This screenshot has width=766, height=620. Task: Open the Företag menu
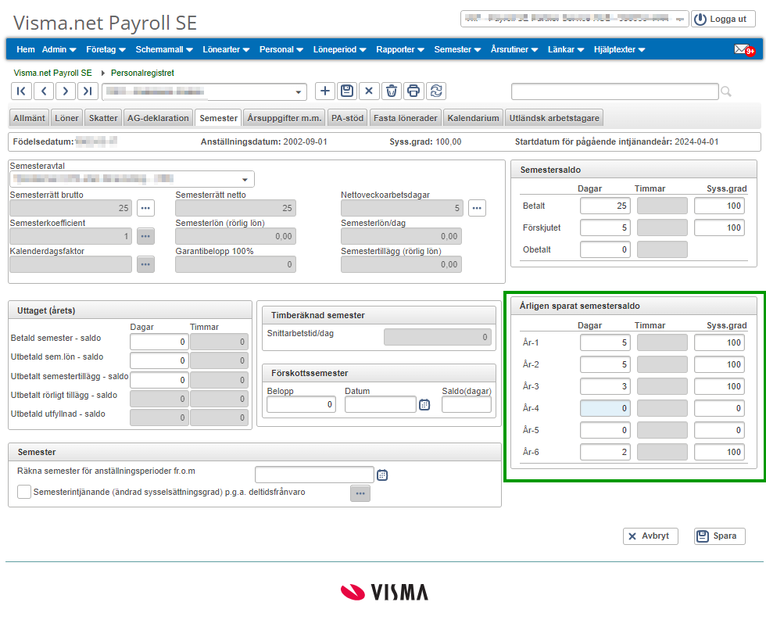point(106,49)
